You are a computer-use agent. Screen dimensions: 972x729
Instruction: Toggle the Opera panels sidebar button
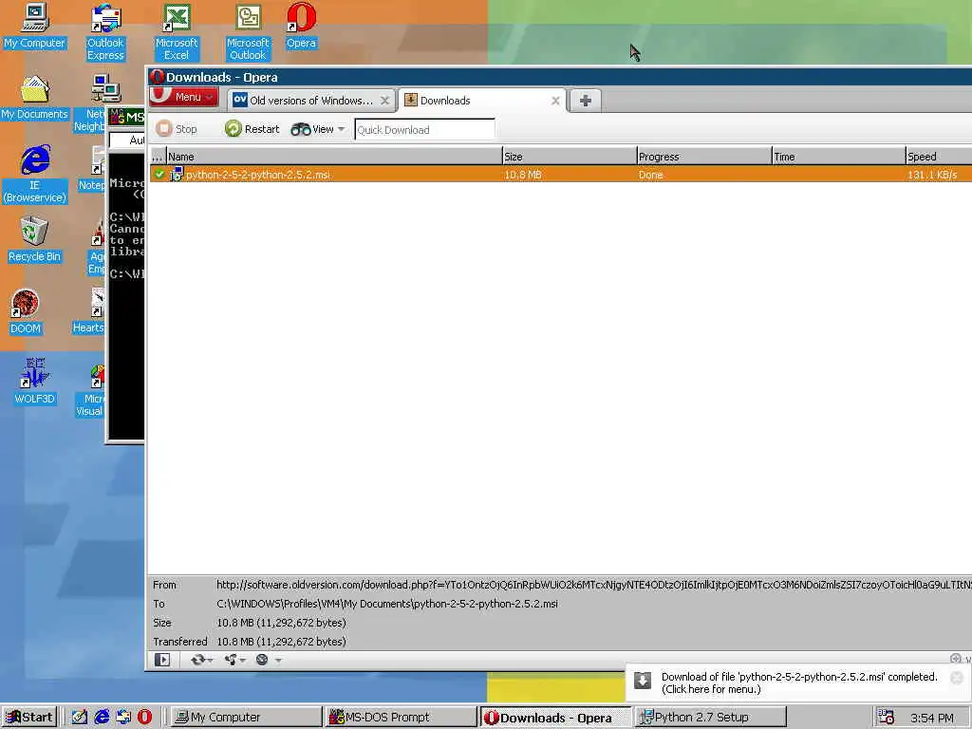[161, 660]
